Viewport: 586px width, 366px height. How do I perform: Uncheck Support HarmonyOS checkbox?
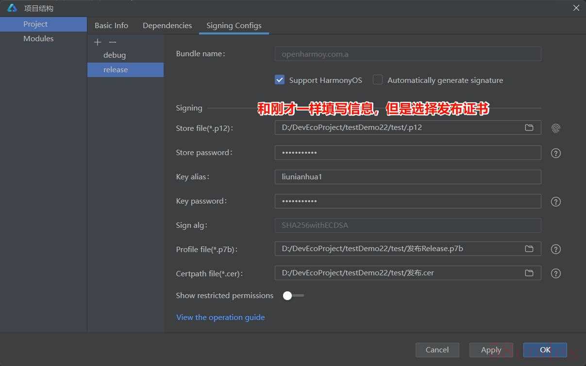click(280, 80)
